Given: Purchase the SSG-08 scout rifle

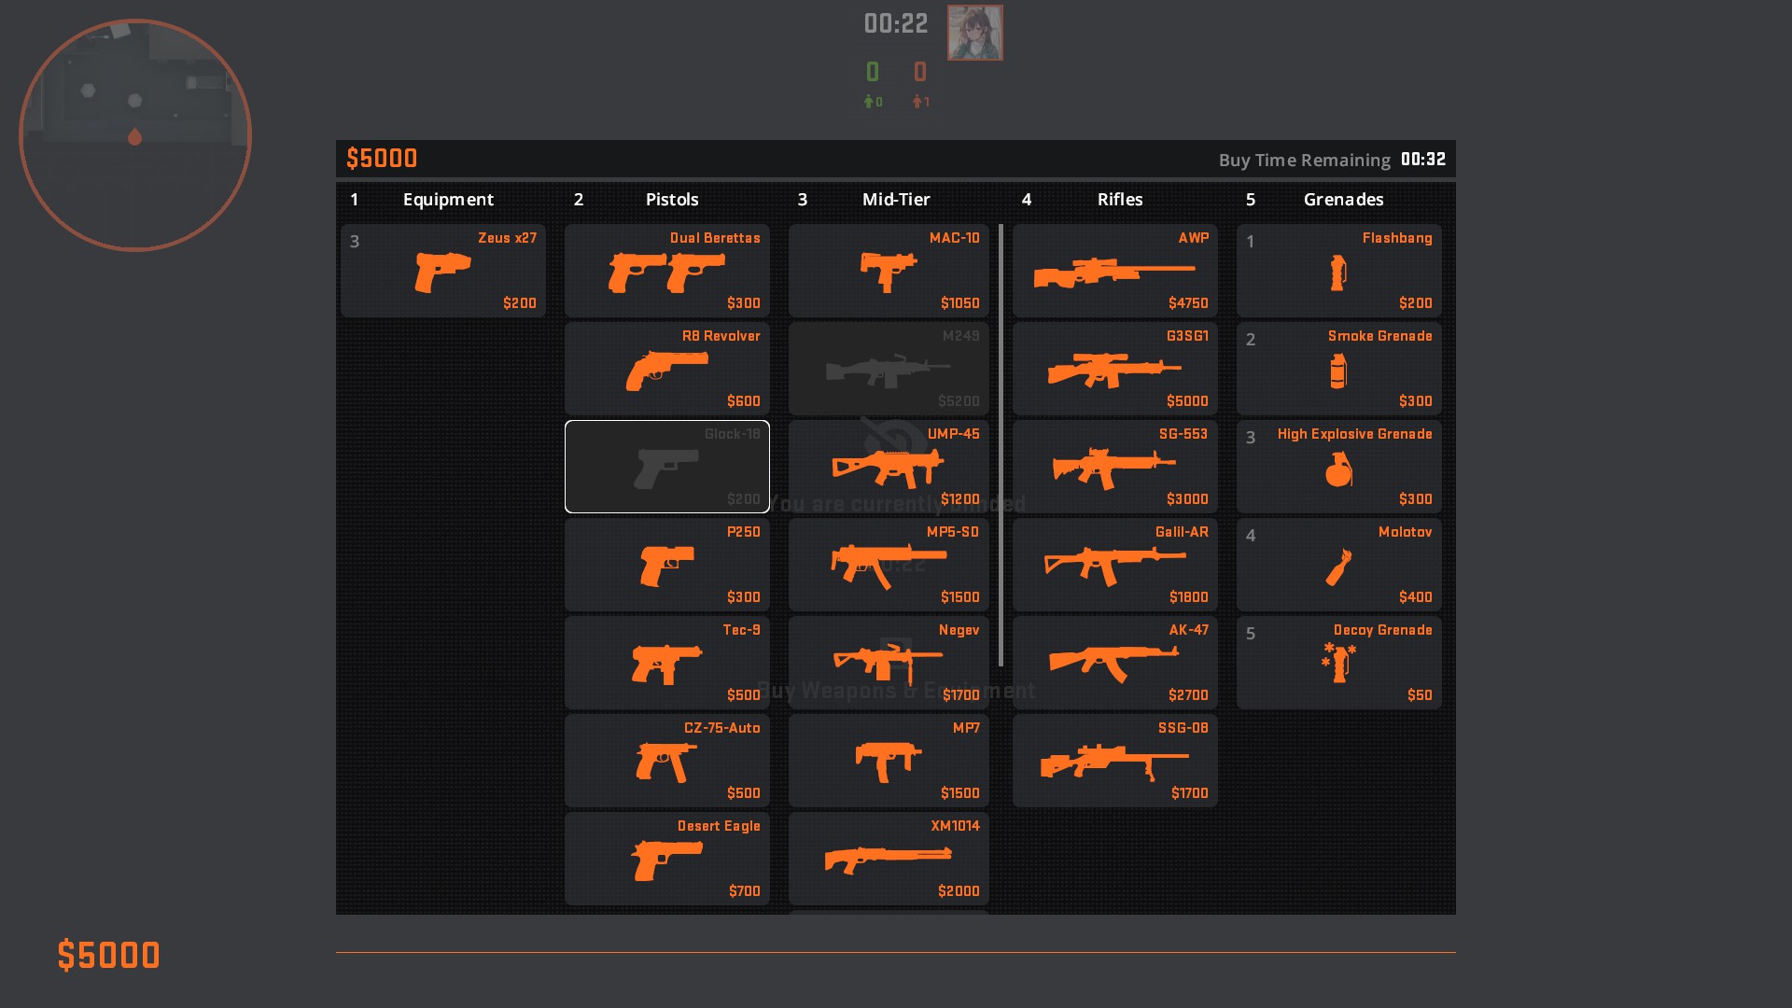Looking at the screenshot, I should click(1114, 761).
